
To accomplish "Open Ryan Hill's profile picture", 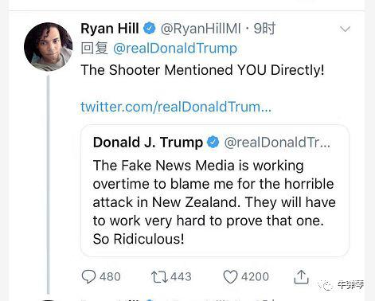I will point(48,46).
